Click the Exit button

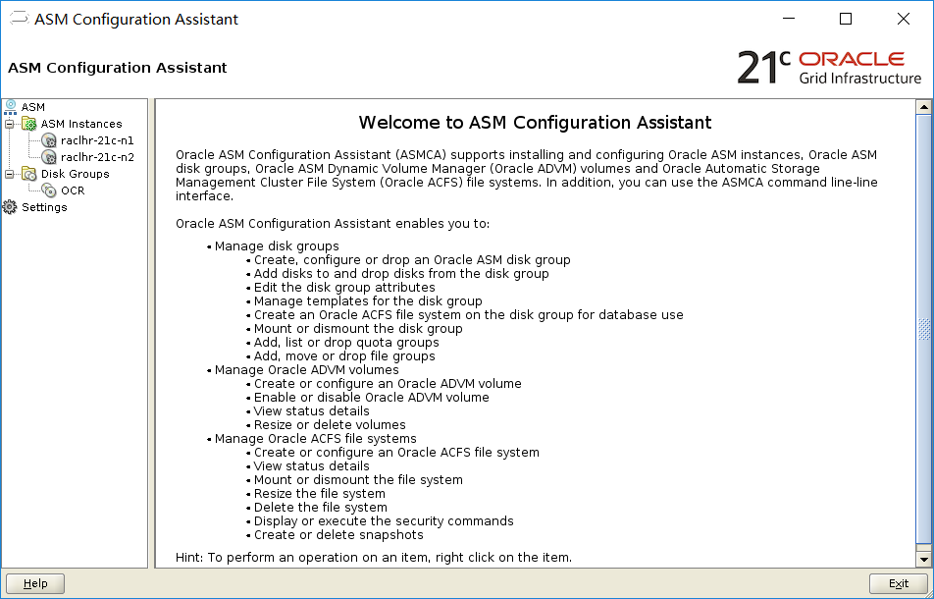coord(899,583)
